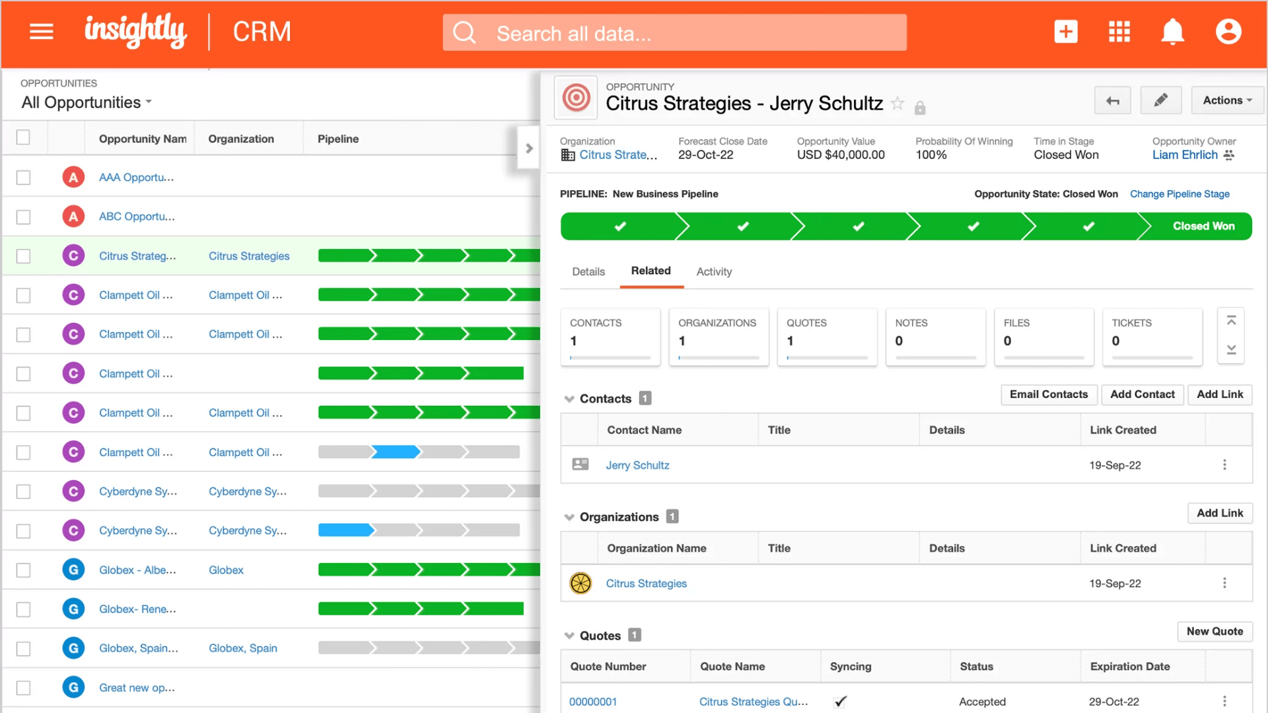Viewport: 1268px width, 713px height.
Task: Check the Great new op row checkbox
Action: (23, 688)
